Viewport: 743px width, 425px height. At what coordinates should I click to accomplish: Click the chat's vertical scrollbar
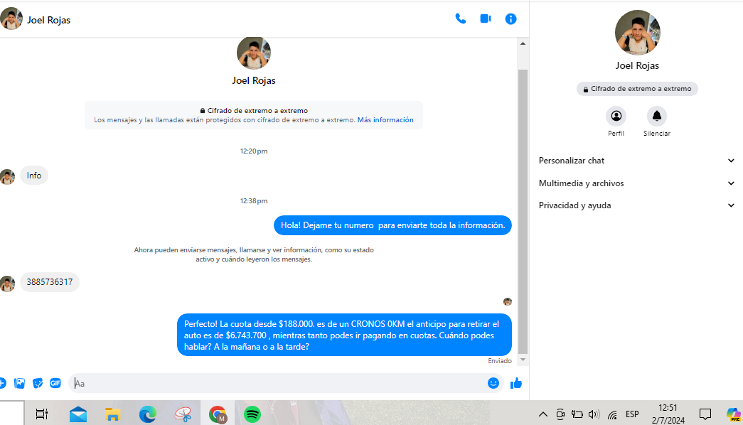523,213
